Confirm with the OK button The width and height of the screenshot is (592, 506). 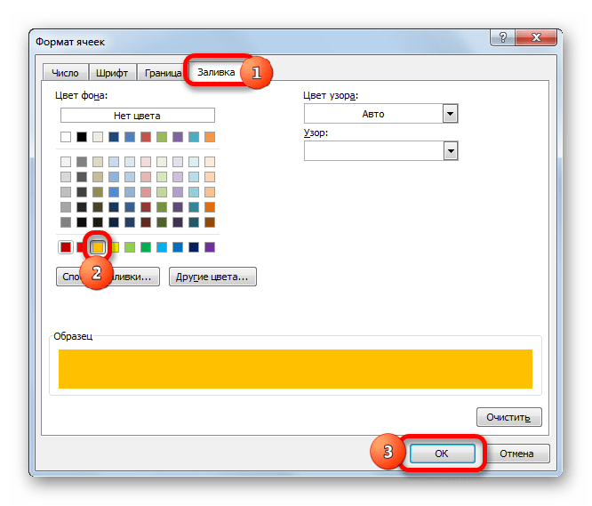point(442,454)
